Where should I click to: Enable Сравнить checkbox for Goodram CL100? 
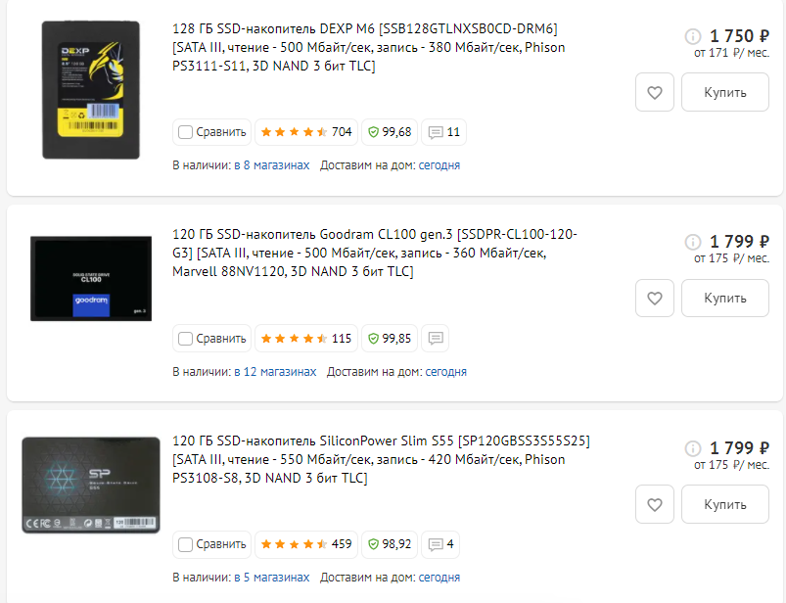coord(185,339)
